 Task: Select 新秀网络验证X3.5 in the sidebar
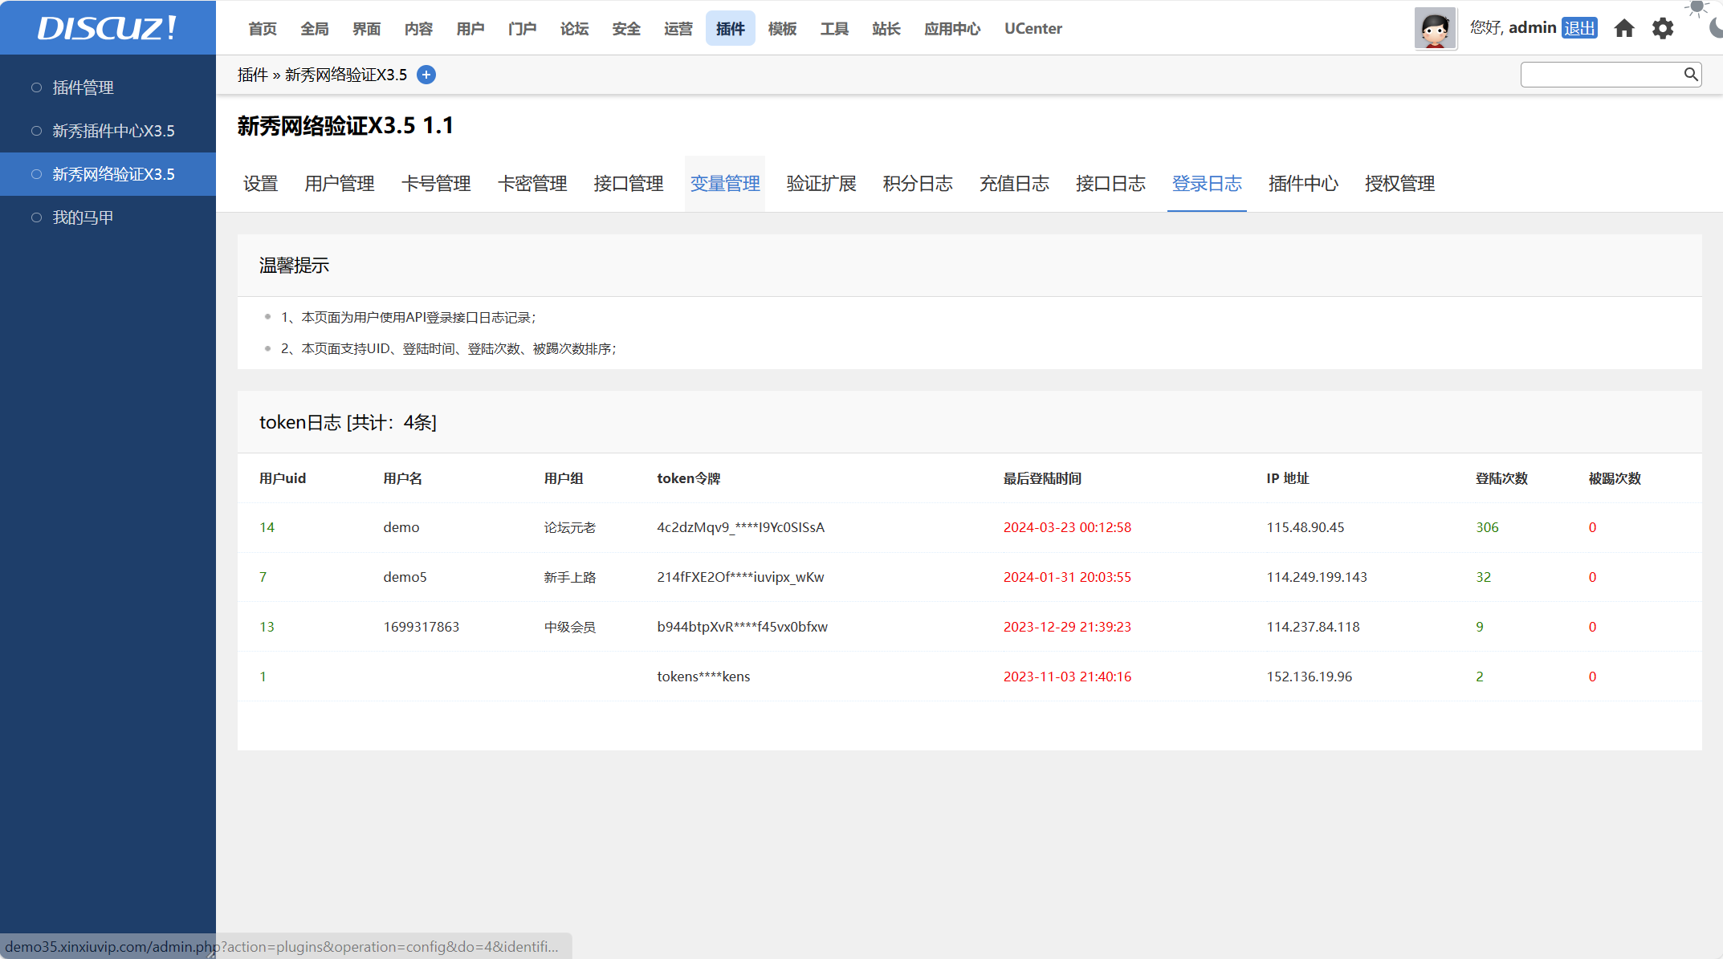108,174
